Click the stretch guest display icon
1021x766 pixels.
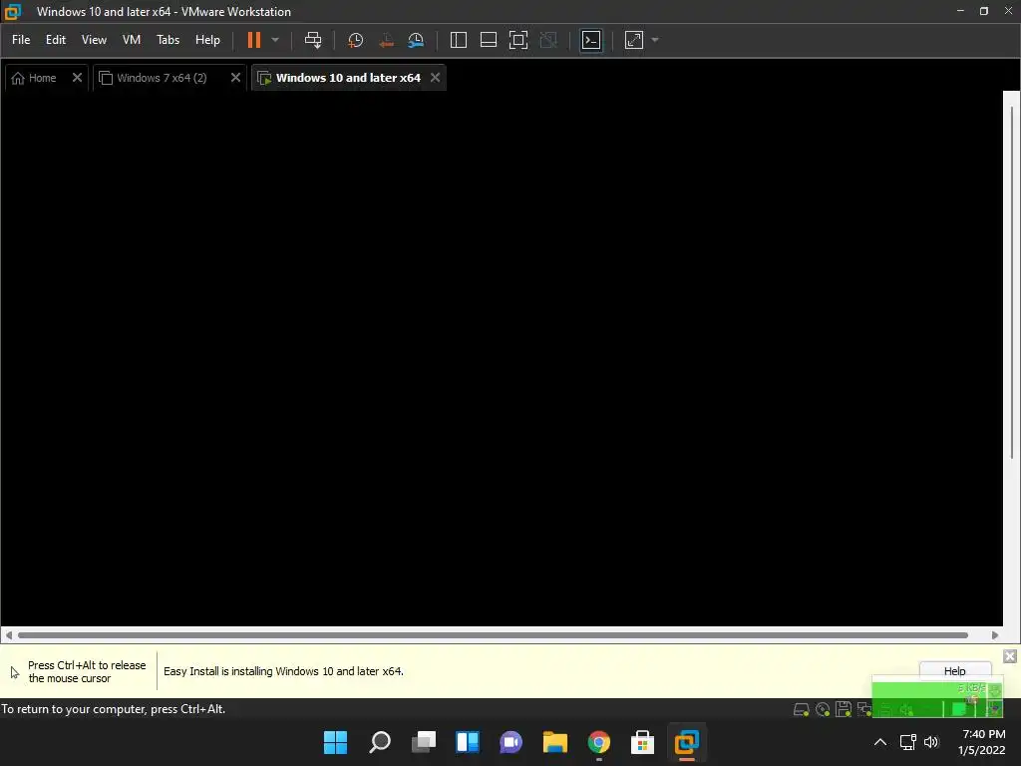pyautogui.click(x=633, y=40)
